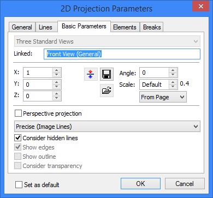The height and width of the screenshot is (198, 213).
Task: Open the Three Standard Views combo box
Action: pyautogui.click(x=107, y=41)
